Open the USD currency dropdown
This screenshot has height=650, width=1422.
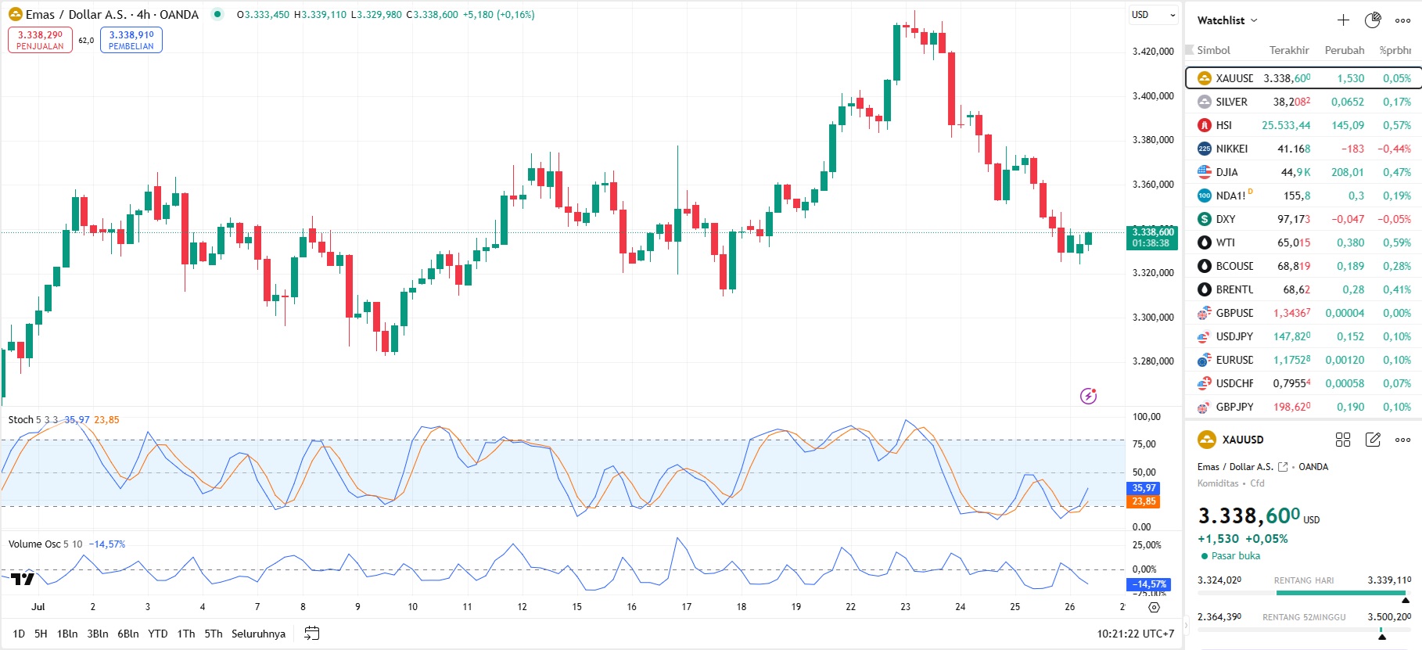tap(1153, 15)
